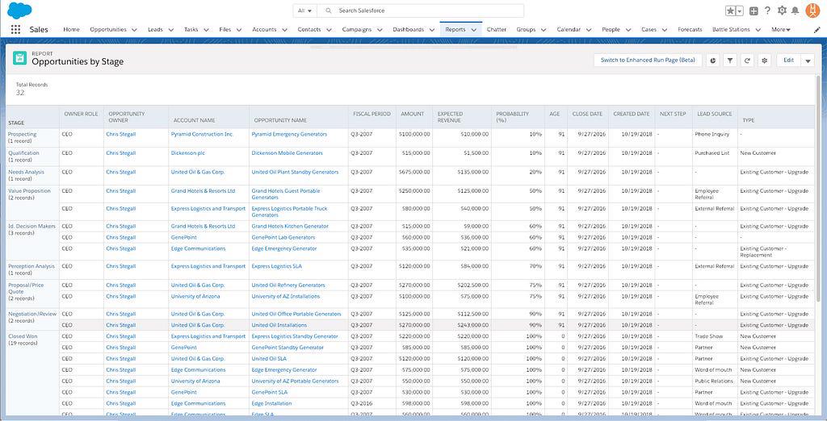Open the notifications bell

click(795, 11)
